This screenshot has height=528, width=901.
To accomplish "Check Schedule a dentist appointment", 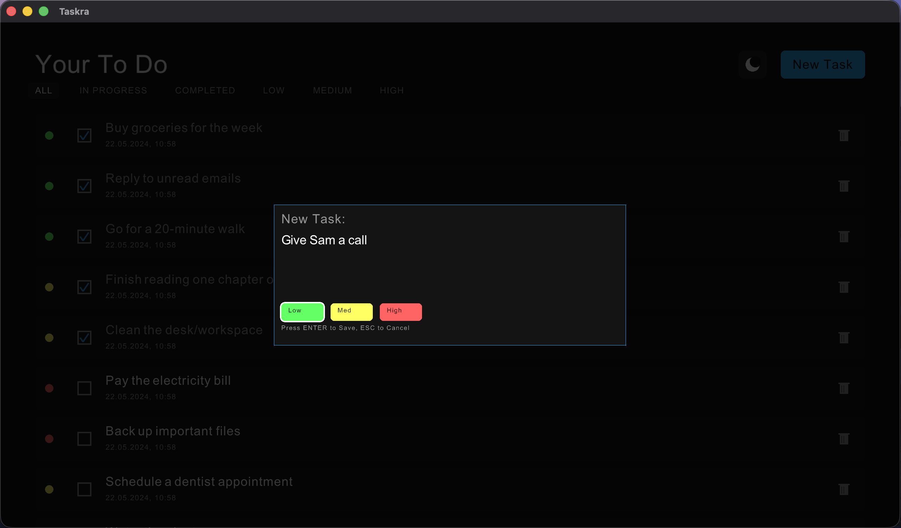I will coord(84,489).
